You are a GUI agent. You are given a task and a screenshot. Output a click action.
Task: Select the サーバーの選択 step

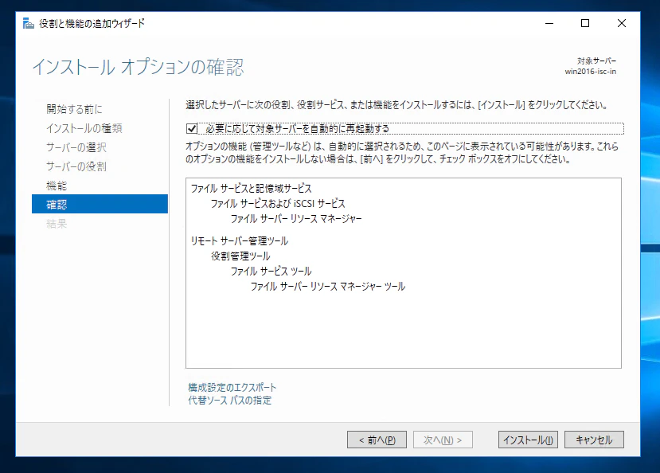(76, 147)
